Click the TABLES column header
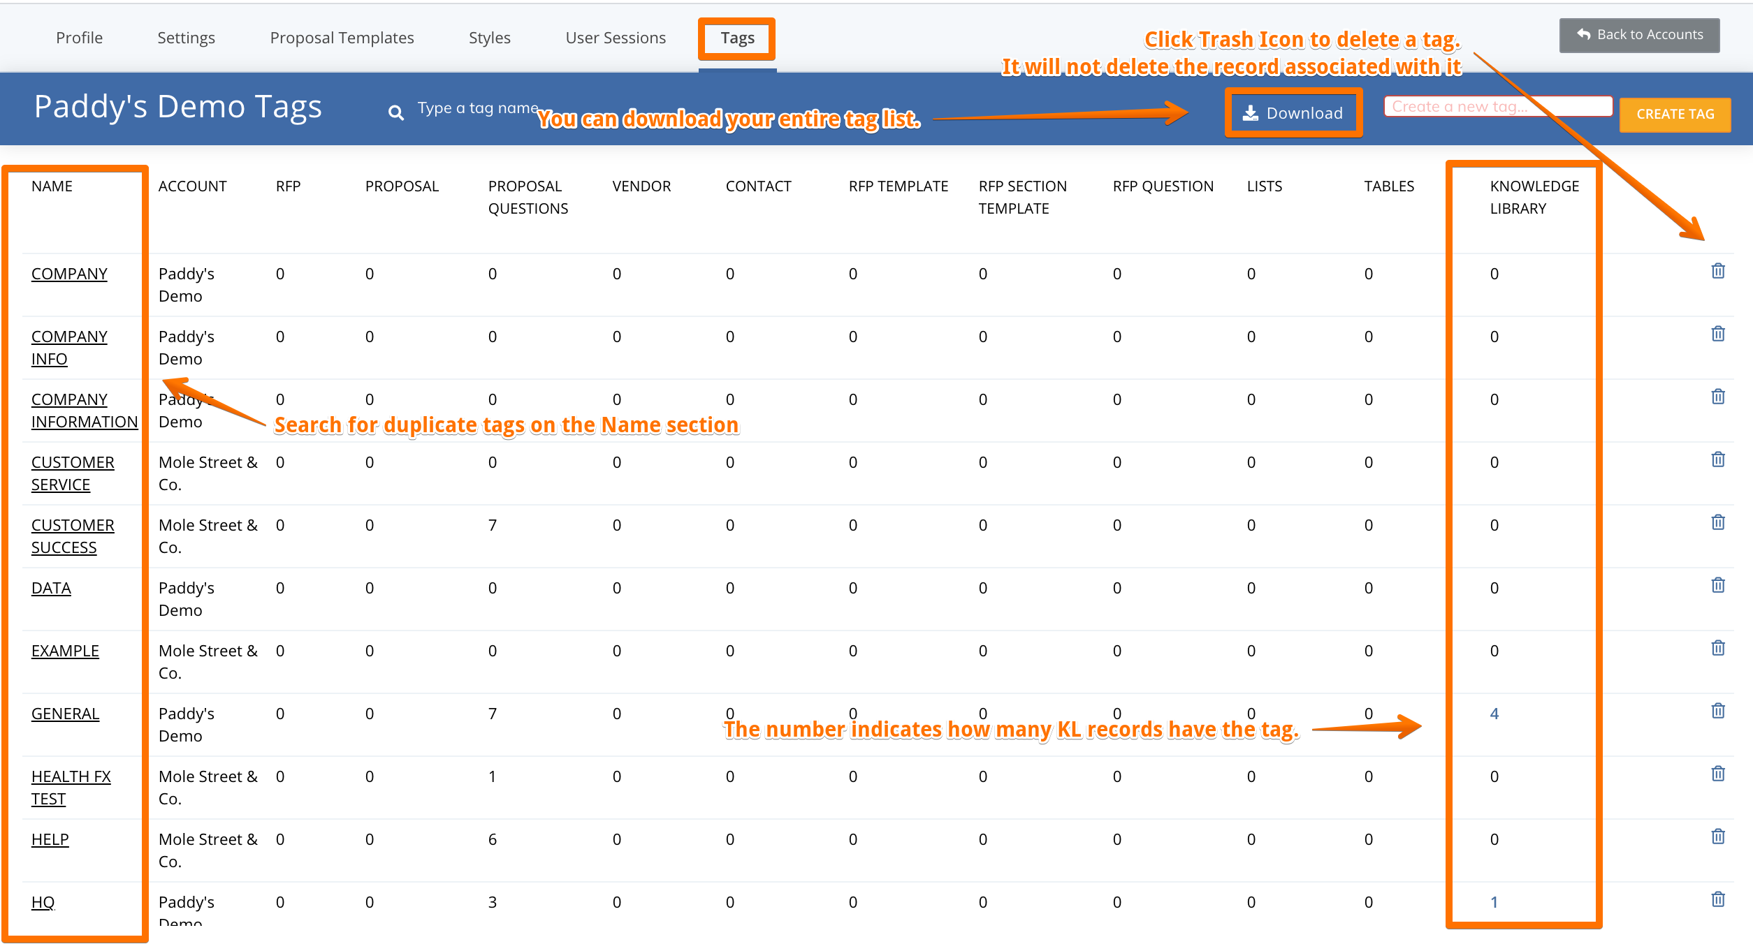Image resolution: width=1753 pixels, height=951 pixels. (x=1388, y=186)
